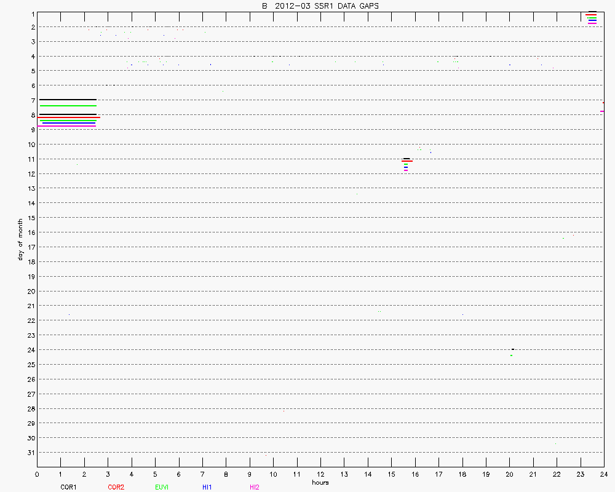Select the long green bar below day 7

pos(67,106)
